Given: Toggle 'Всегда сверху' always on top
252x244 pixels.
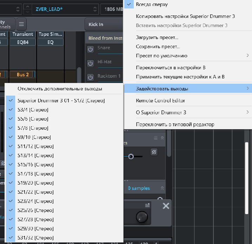Looking at the screenshot, I should [x=188, y=4].
